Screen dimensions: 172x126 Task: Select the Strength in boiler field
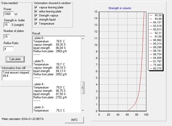pyautogui.click(x=7, y=25)
